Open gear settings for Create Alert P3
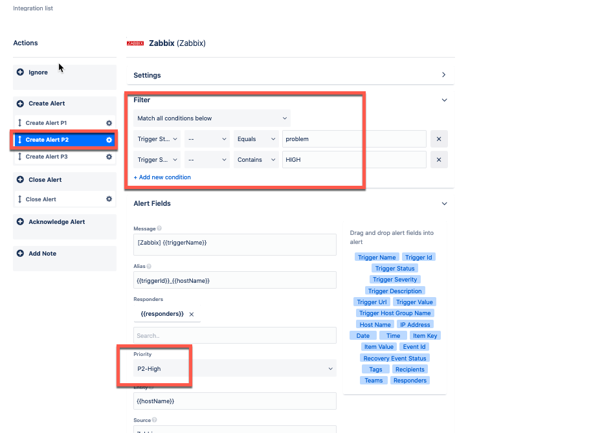The width and height of the screenshot is (591, 433). [x=109, y=157]
